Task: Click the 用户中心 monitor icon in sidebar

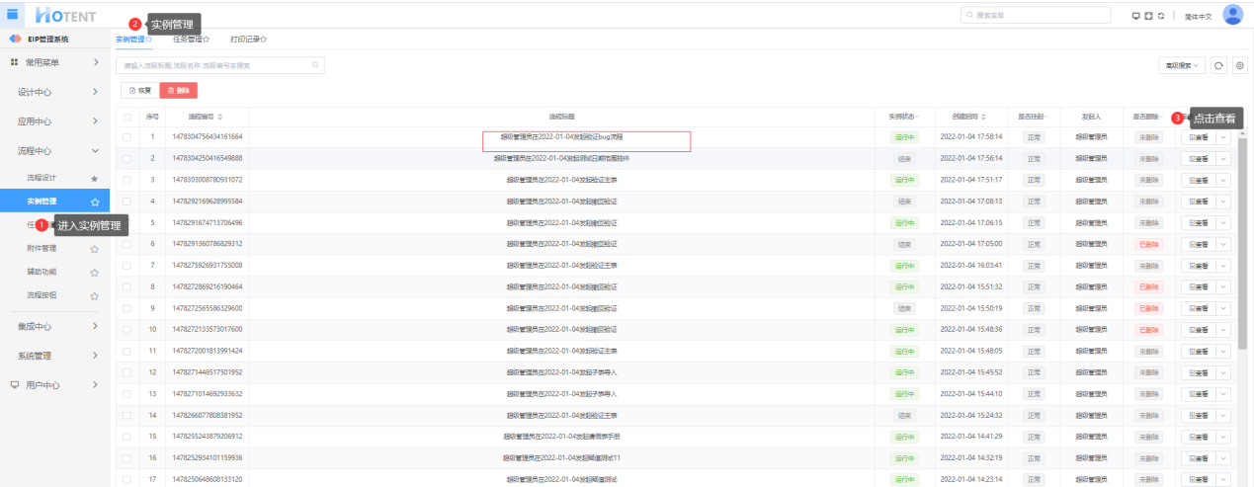Action: [15, 384]
